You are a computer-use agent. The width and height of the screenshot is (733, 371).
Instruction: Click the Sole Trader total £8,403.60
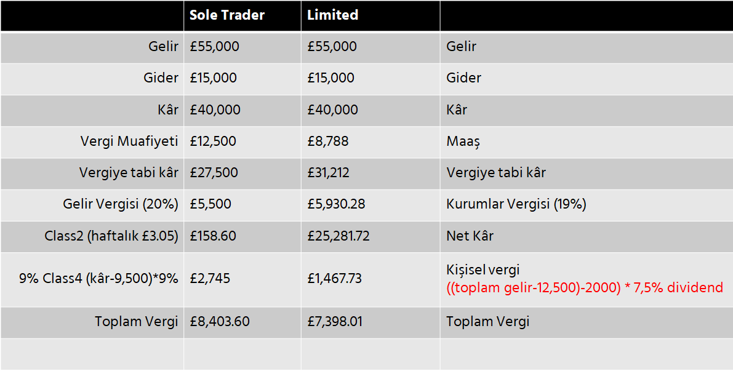pyautogui.click(x=220, y=321)
